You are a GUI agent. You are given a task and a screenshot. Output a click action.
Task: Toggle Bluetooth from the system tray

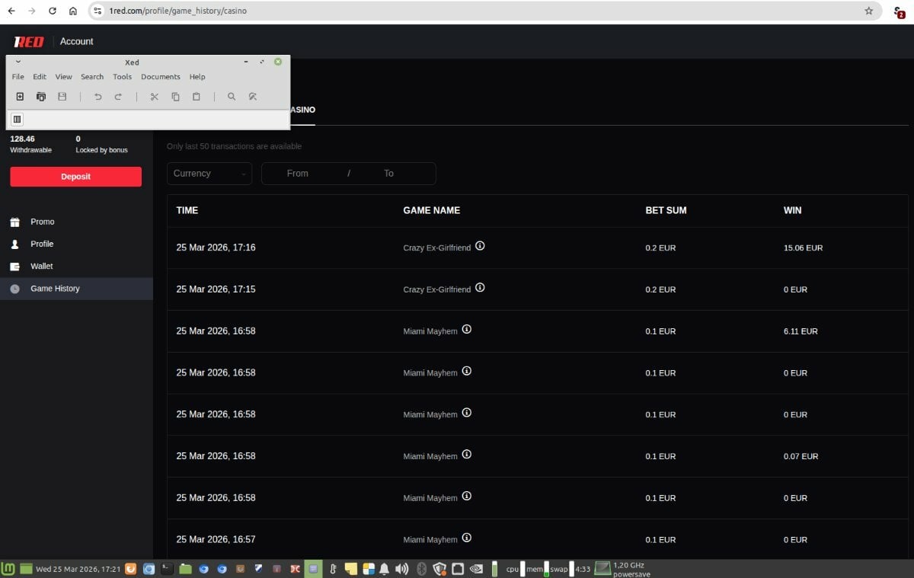coord(421,569)
